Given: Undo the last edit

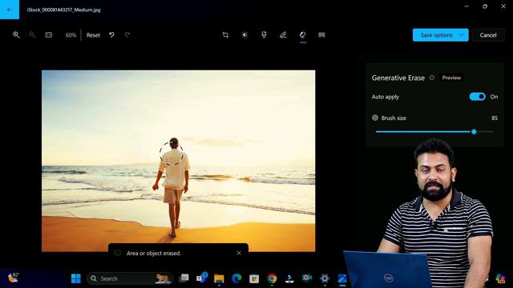Looking at the screenshot, I should click(112, 35).
